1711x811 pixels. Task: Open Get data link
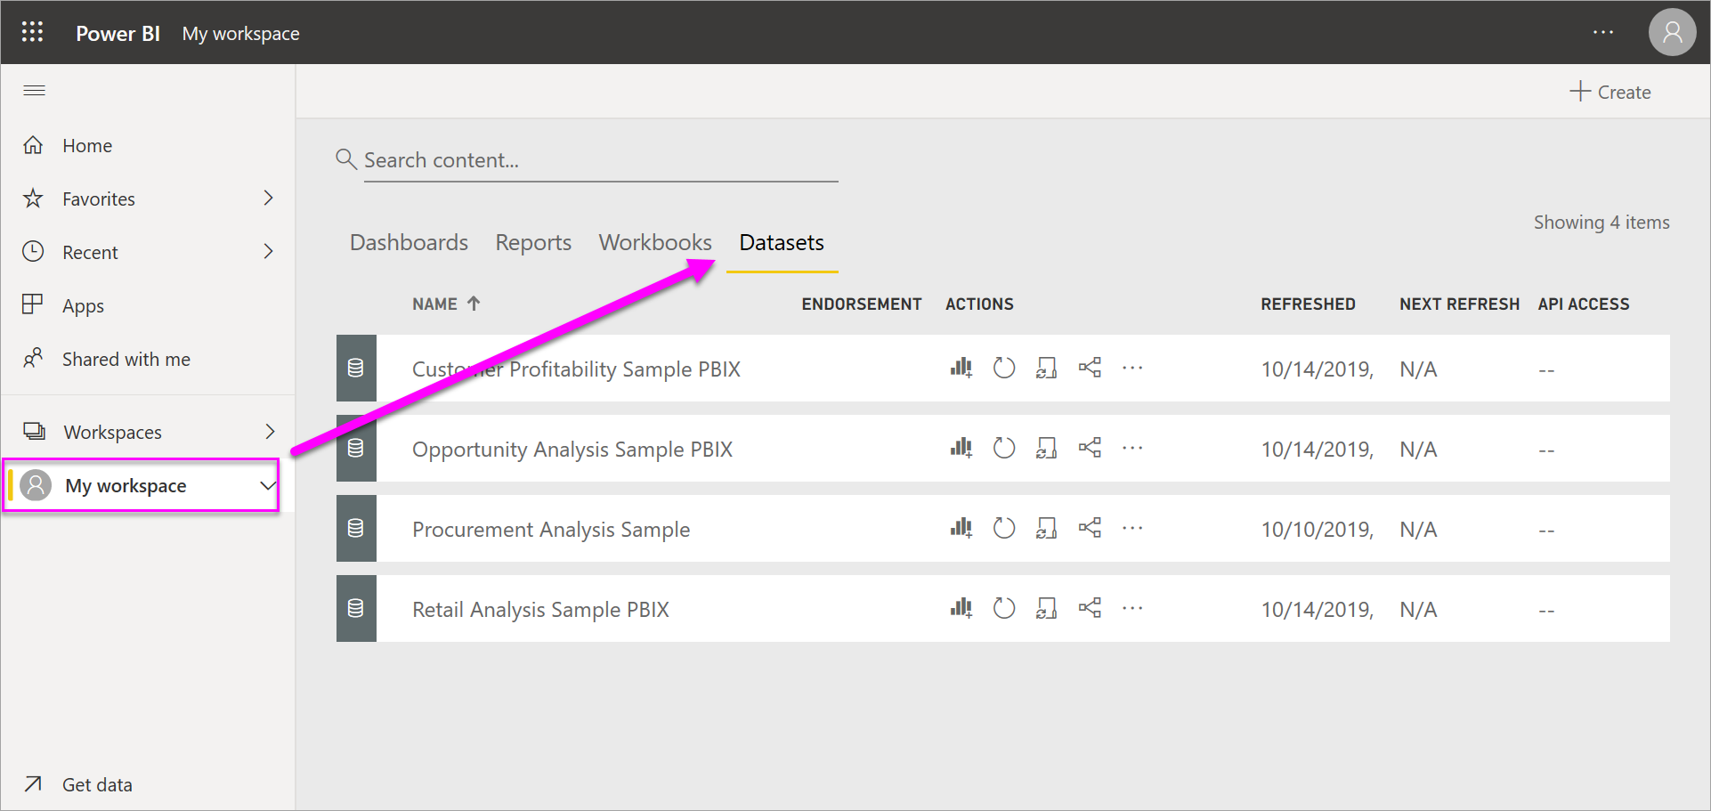coord(97,784)
